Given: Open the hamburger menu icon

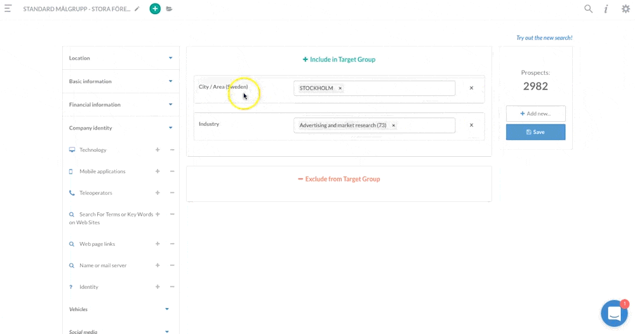Looking at the screenshot, I should click(8, 9).
